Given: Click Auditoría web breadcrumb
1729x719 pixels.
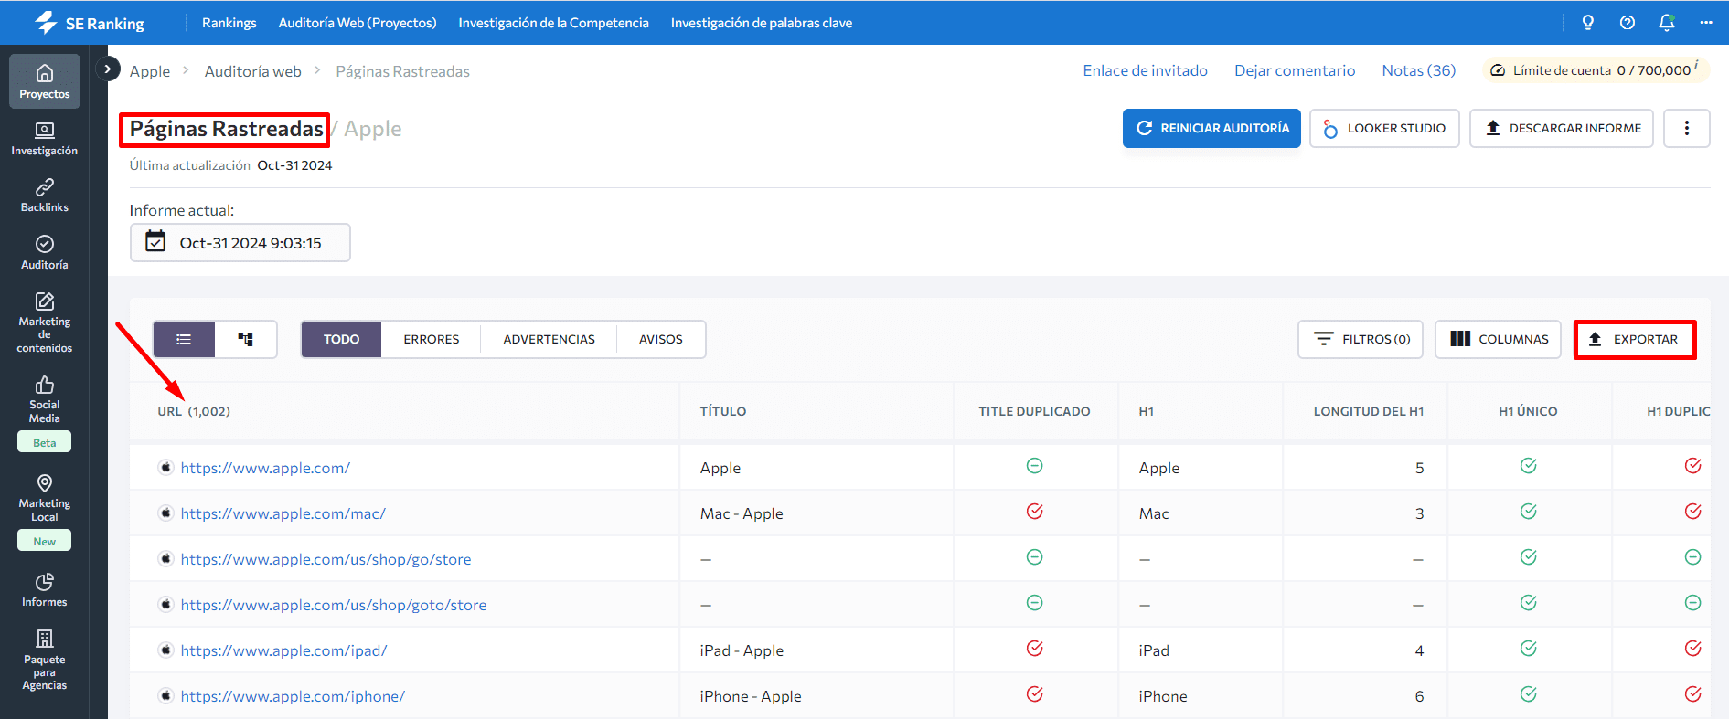Looking at the screenshot, I should (x=253, y=71).
